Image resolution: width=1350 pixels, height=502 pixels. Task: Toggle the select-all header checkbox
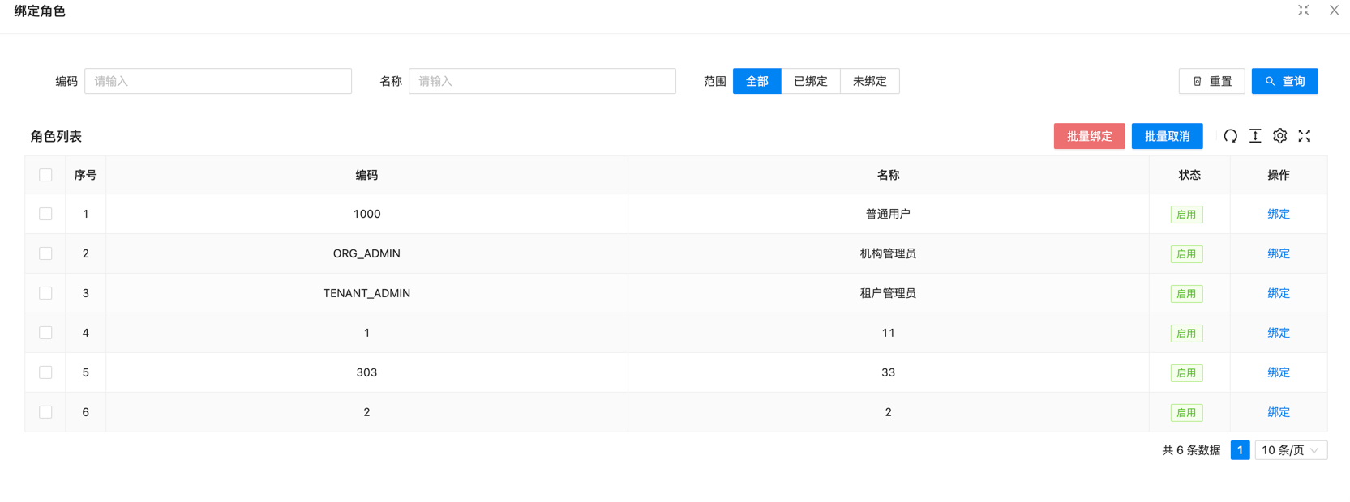click(x=45, y=175)
